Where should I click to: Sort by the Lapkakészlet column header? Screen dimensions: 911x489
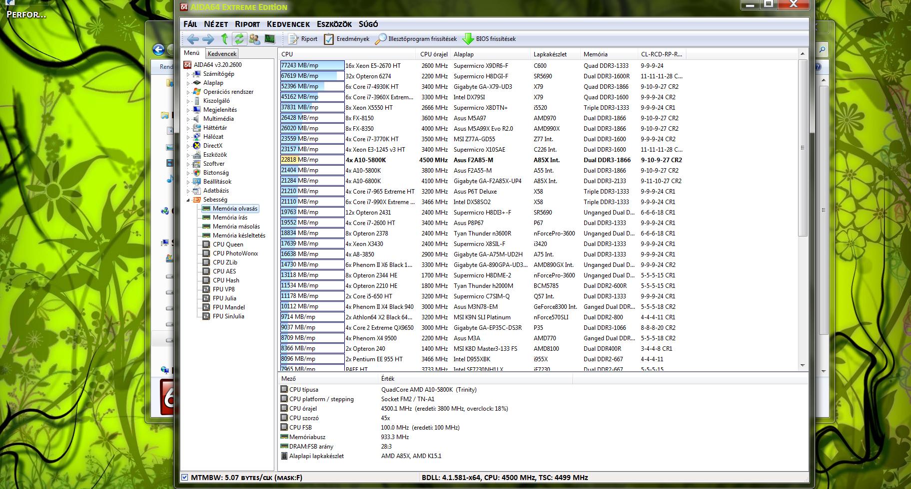click(555, 54)
